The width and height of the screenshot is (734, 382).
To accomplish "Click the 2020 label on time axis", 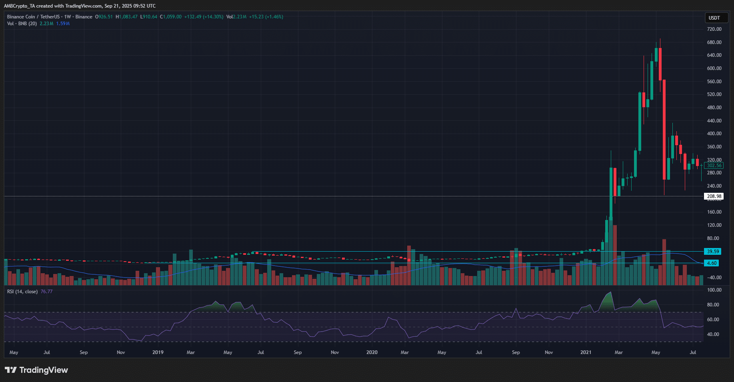I will 372,352.
